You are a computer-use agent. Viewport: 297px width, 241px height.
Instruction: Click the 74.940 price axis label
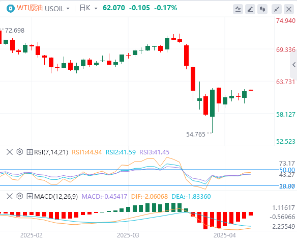pos(286,21)
